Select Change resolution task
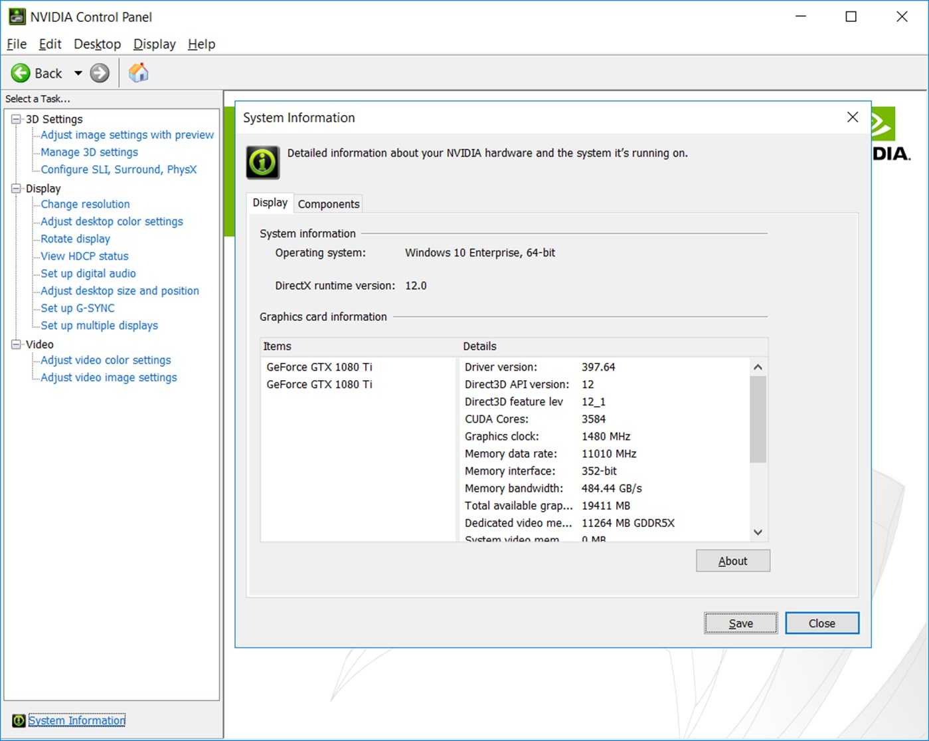Viewport: 929px width, 741px height. 84,204
